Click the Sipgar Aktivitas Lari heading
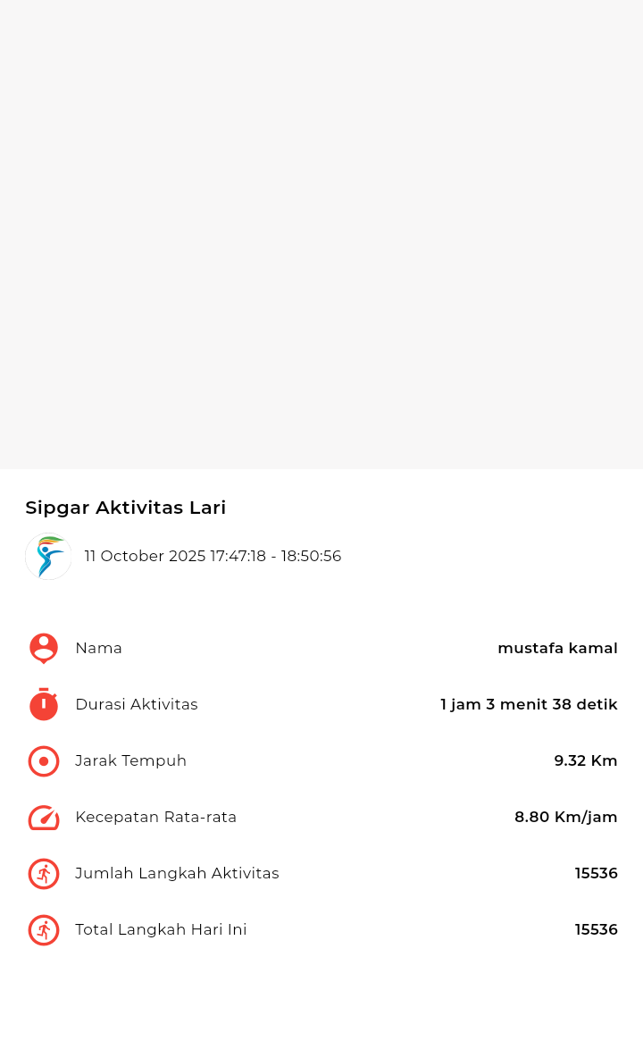The image size is (643, 1058). pyautogui.click(x=126, y=508)
